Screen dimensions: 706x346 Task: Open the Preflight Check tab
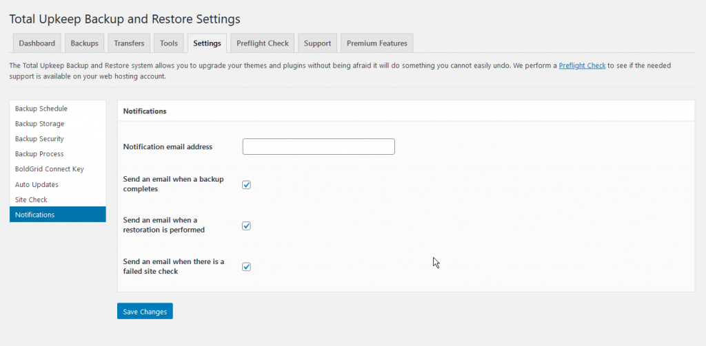pyautogui.click(x=262, y=43)
